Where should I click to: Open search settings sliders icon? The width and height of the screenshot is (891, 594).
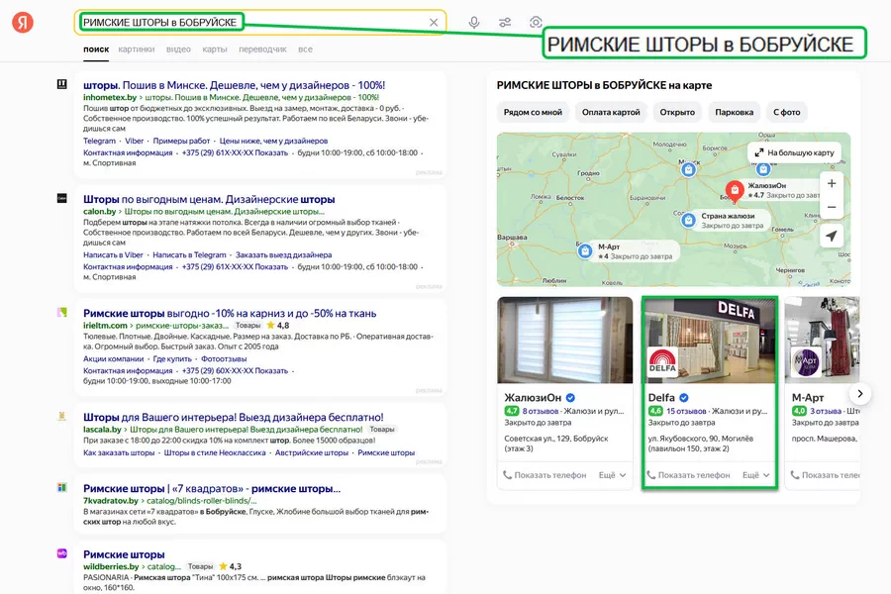pyautogui.click(x=505, y=22)
